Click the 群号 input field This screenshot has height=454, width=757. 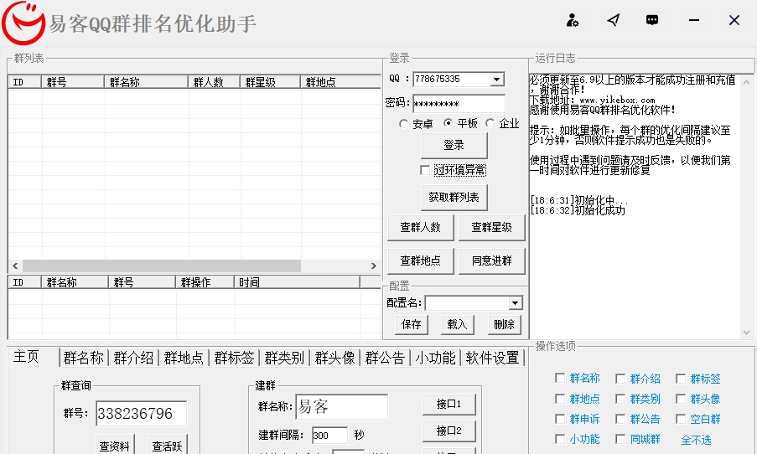point(141,414)
